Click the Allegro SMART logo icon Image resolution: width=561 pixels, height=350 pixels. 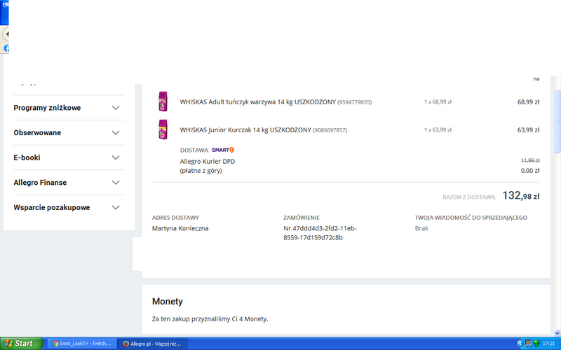[x=222, y=150]
